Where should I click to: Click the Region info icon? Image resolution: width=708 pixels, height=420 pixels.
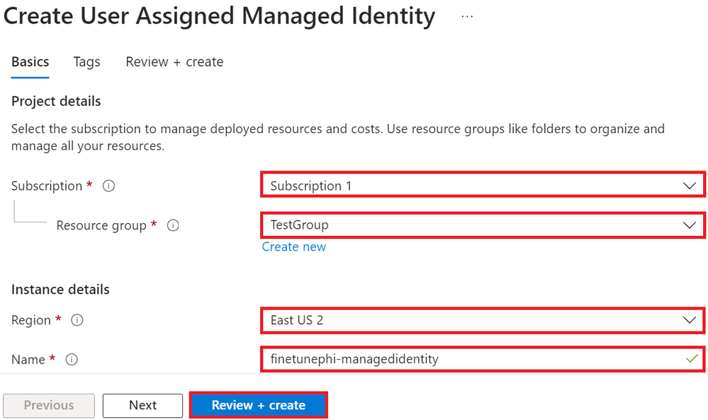[77, 320]
